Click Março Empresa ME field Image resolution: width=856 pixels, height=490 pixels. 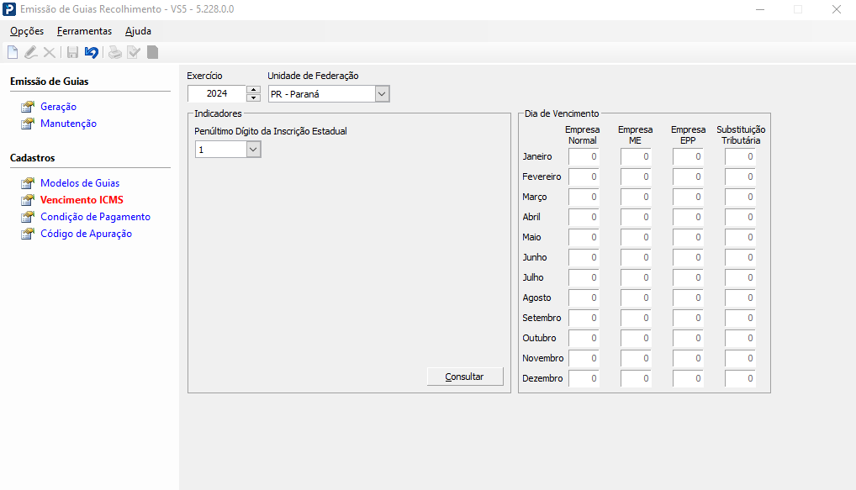[x=636, y=197]
